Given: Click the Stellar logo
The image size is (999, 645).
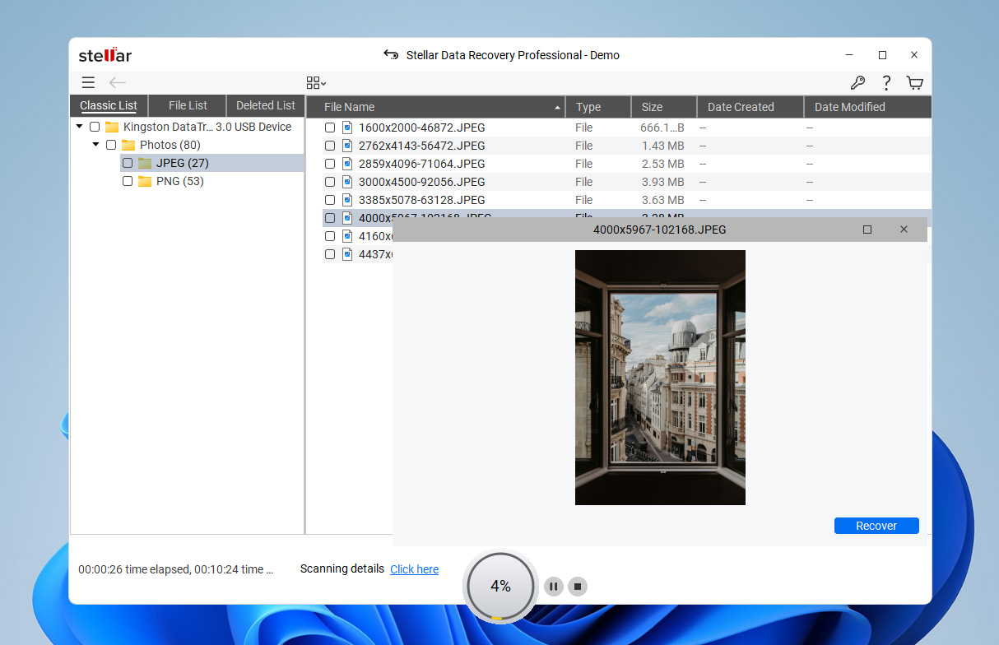Looking at the screenshot, I should pyautogui.click(x=105, y=55).
